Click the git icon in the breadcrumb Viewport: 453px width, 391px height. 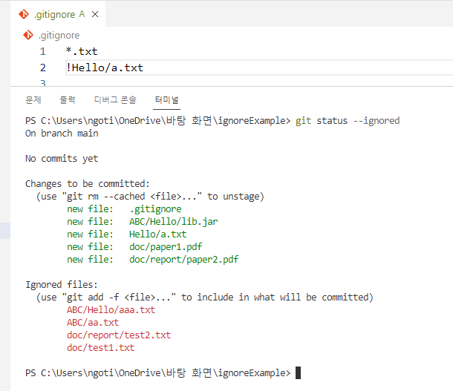tap(28, 35)
